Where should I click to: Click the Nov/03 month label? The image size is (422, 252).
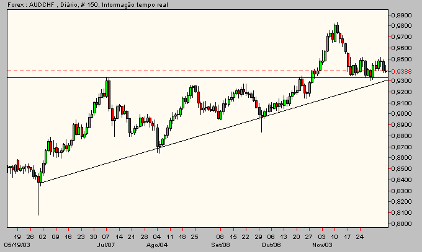coord(322,245)
